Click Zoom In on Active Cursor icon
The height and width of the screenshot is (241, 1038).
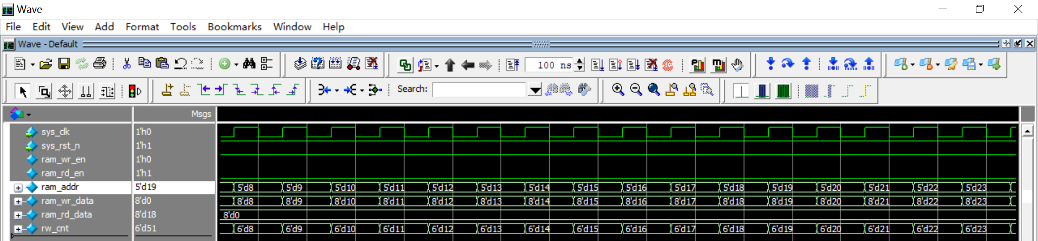tap(671, 90)
